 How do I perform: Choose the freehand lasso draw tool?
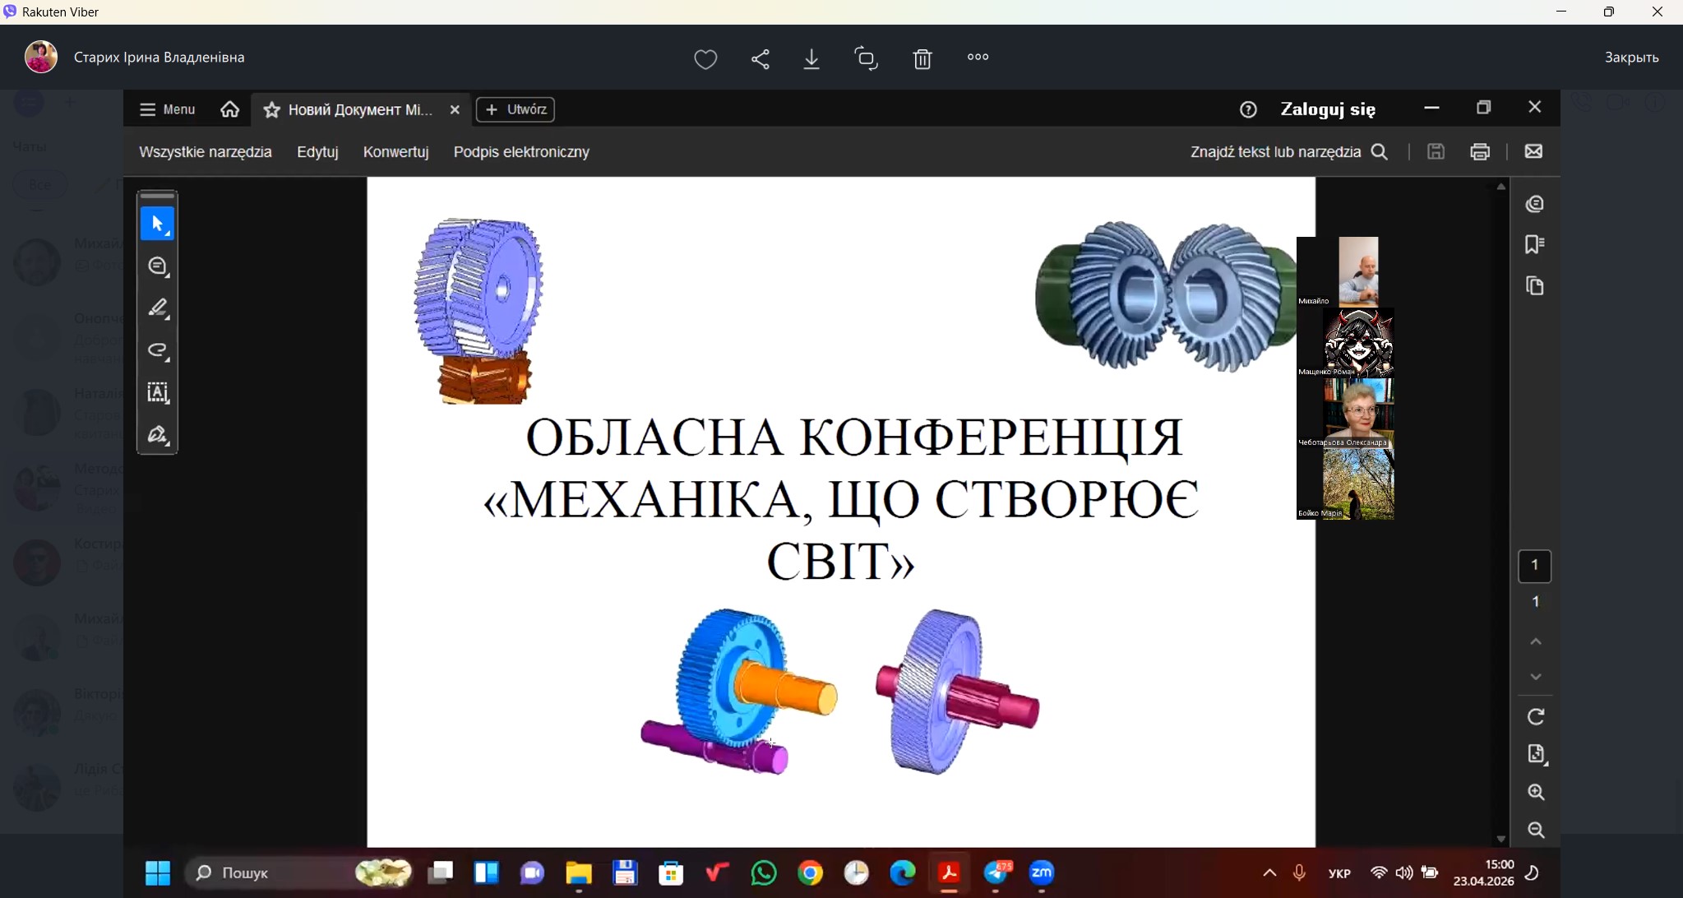tap(158, 350)
